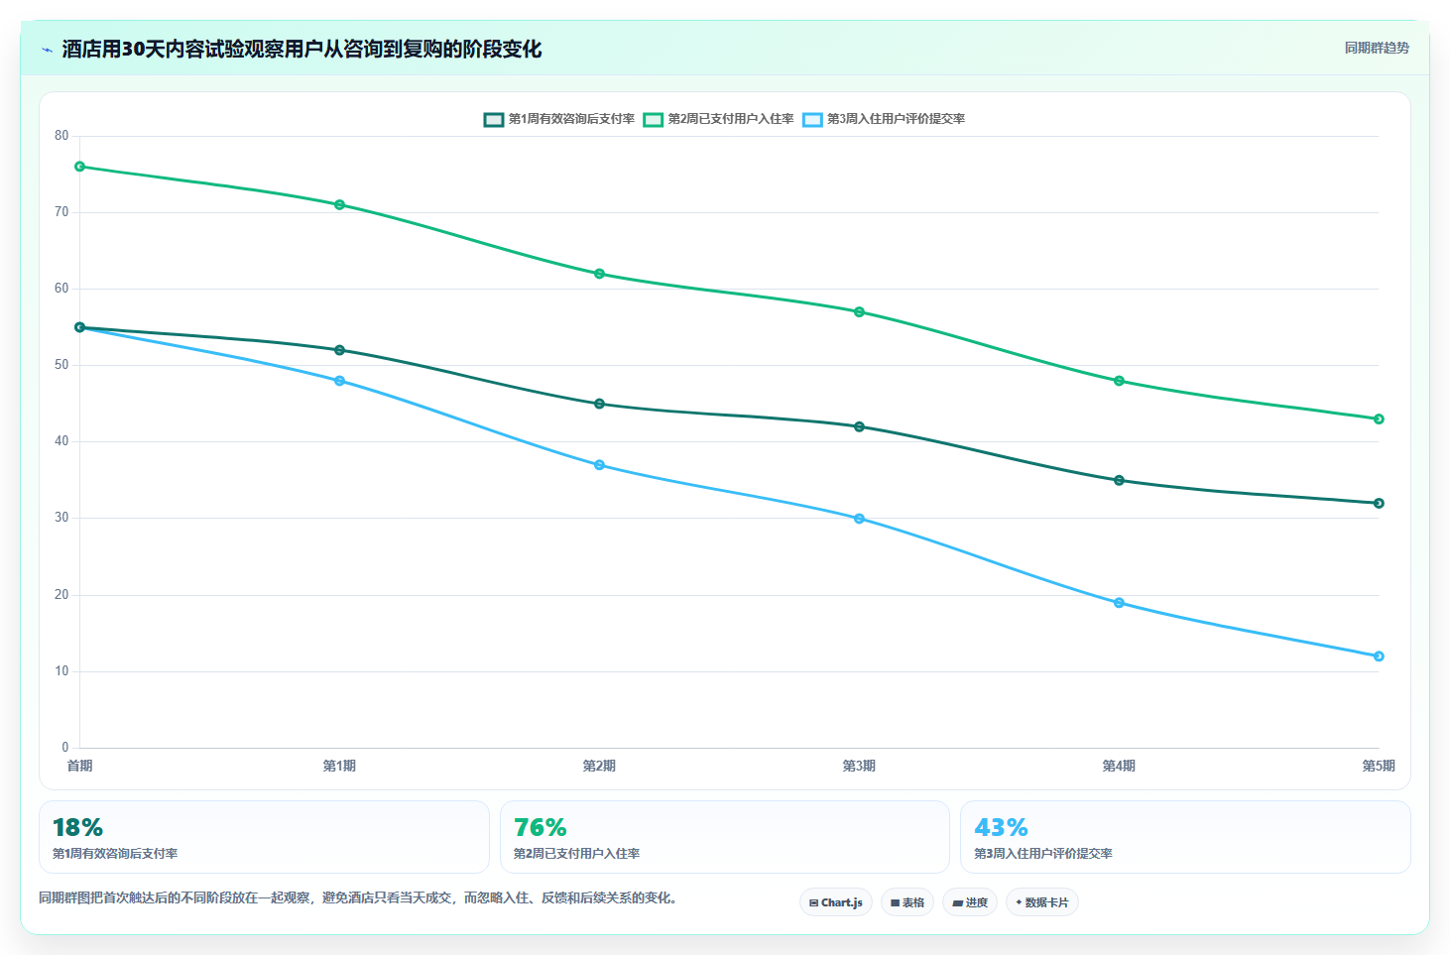Click green line point at 第5期 value 43

tap(1379, 419)
